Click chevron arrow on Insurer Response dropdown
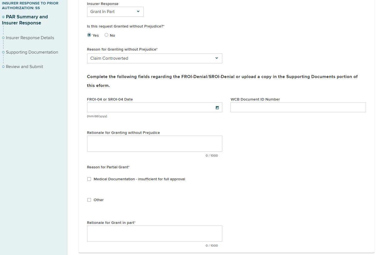Viewport: 379px width, 255px height. tap(138, 12)
